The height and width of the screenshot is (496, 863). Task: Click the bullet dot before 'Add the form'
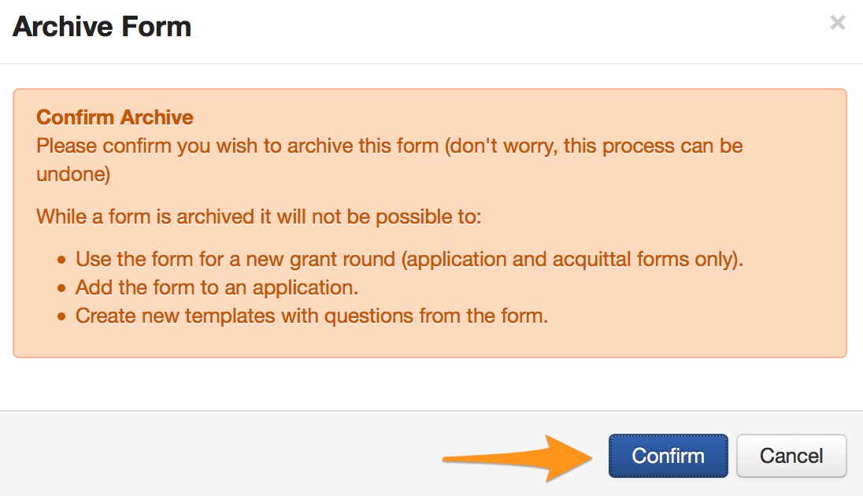pyautogui.click(x=62, y=289)
